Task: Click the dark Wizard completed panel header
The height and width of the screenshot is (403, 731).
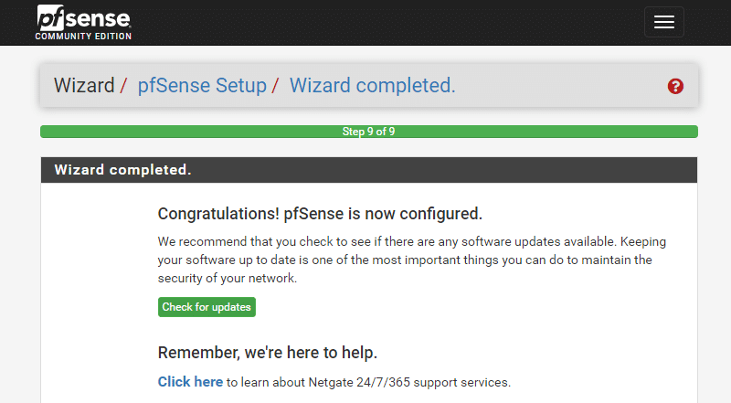Action: (369, 170)
